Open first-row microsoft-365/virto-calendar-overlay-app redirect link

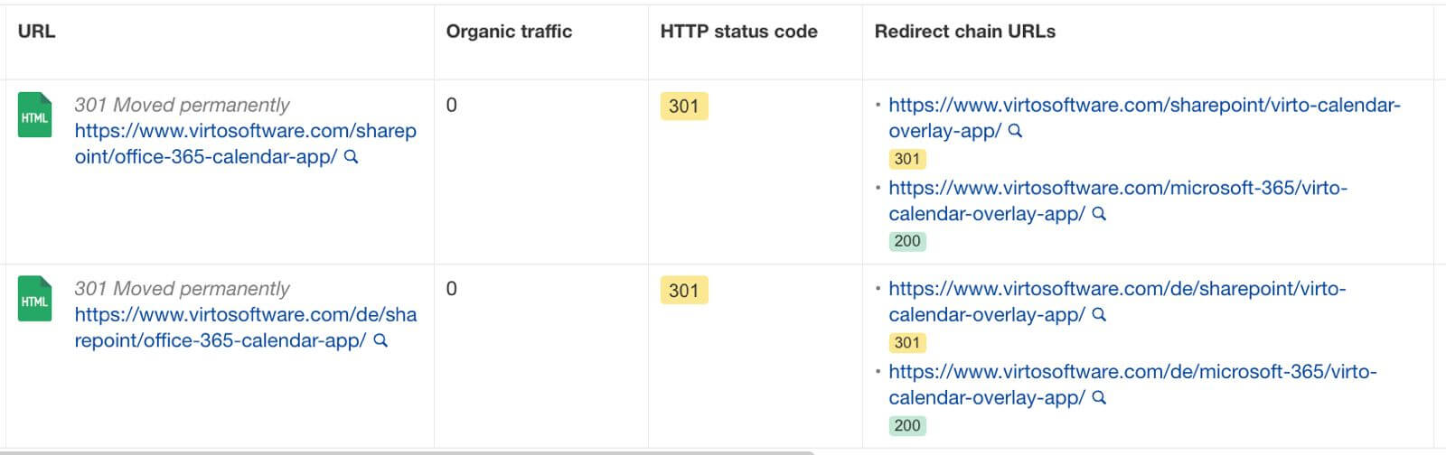click(1117, 200)
